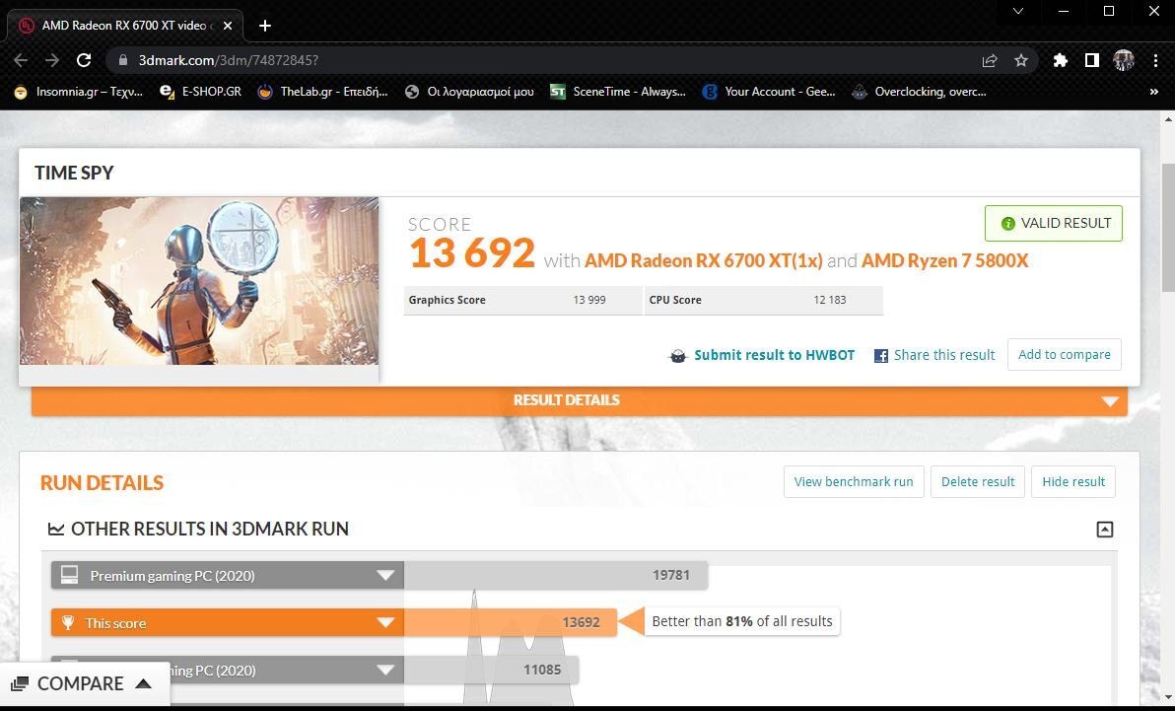Collapse Other Results in 3DMark Run section

(1105, 530)
